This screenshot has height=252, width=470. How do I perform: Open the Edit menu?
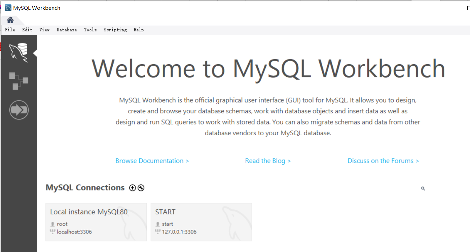pos(27,30)
